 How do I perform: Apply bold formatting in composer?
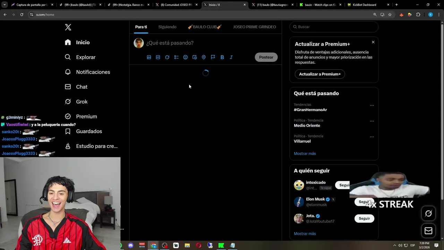coord(222,57)
